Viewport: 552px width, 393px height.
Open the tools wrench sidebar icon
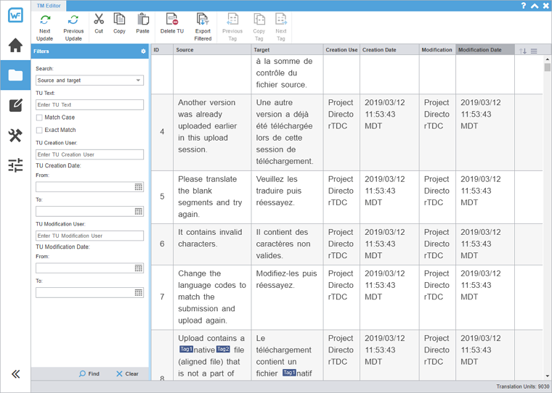pyautogui.click(x=15, y=136)
